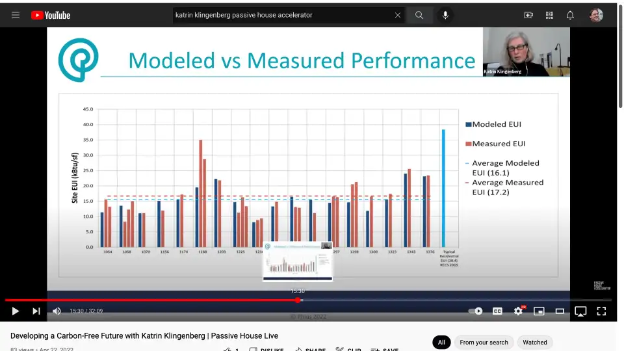The height and width of the screenshot is (351, 624).
Task: Open the video settings gear
Action: [x=518, y=311]
